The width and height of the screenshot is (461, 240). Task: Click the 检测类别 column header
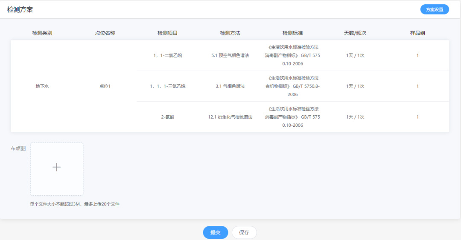pos(42,33)
